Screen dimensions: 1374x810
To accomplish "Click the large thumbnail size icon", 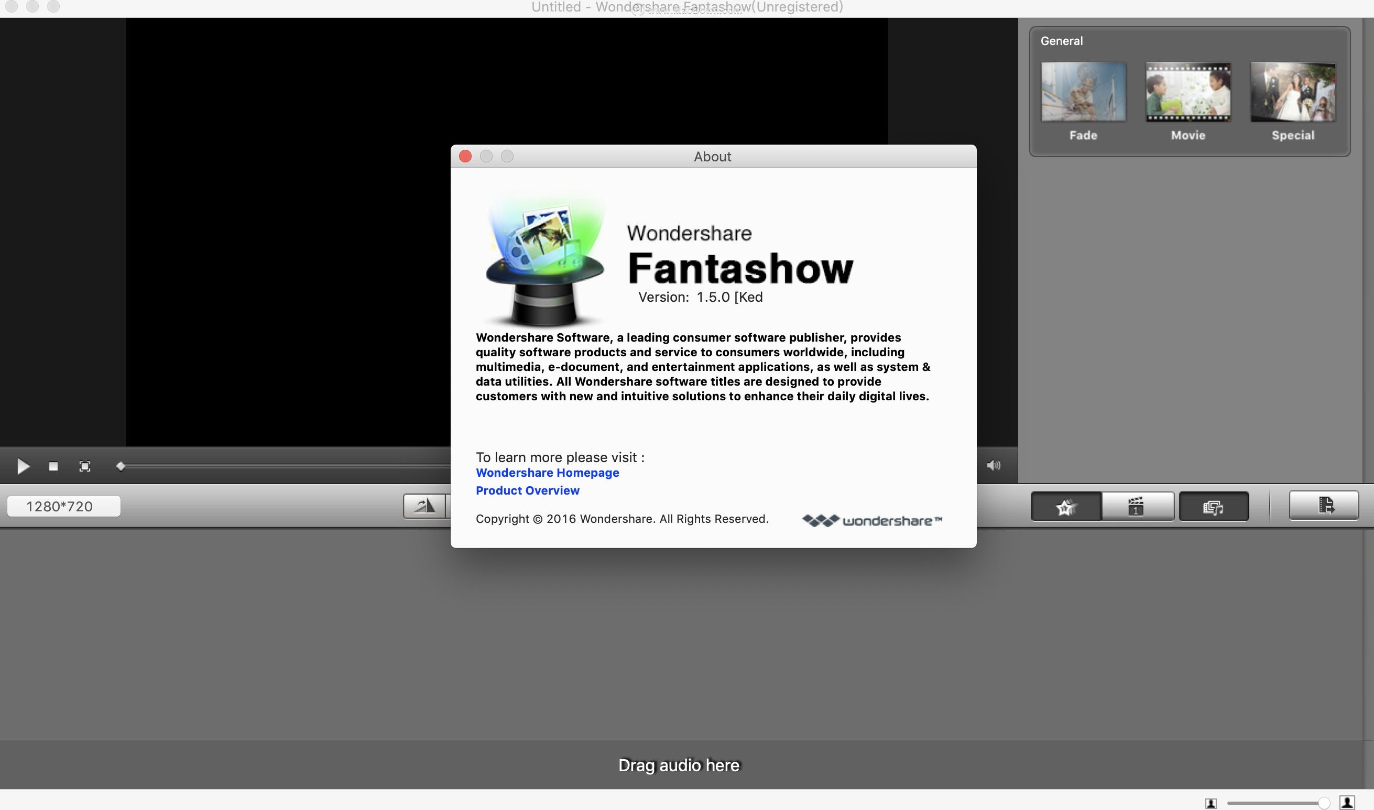I will (x=1347, y=802).
